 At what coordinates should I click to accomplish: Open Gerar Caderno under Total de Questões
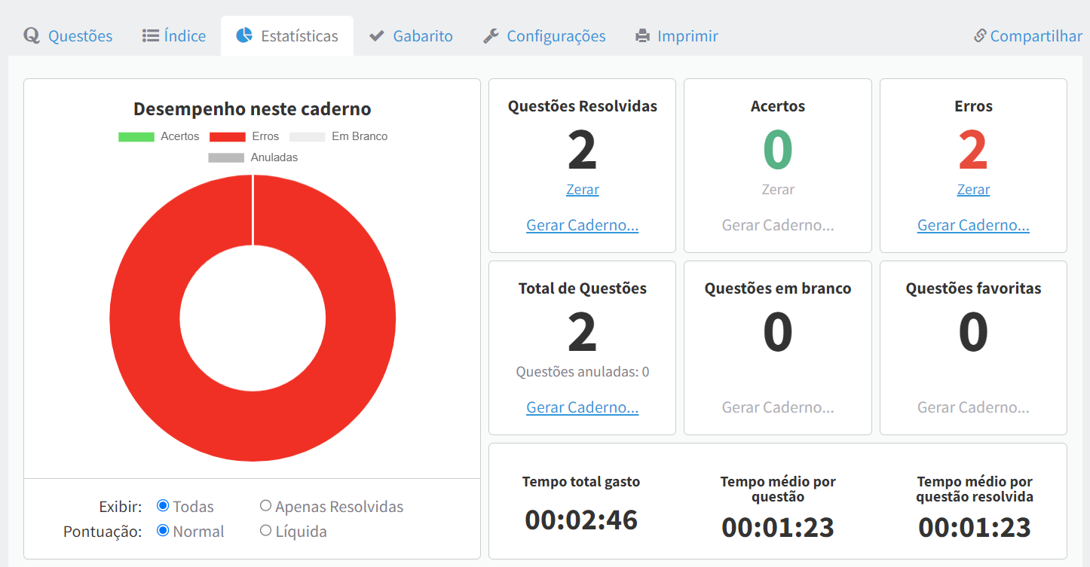point(582,407)
